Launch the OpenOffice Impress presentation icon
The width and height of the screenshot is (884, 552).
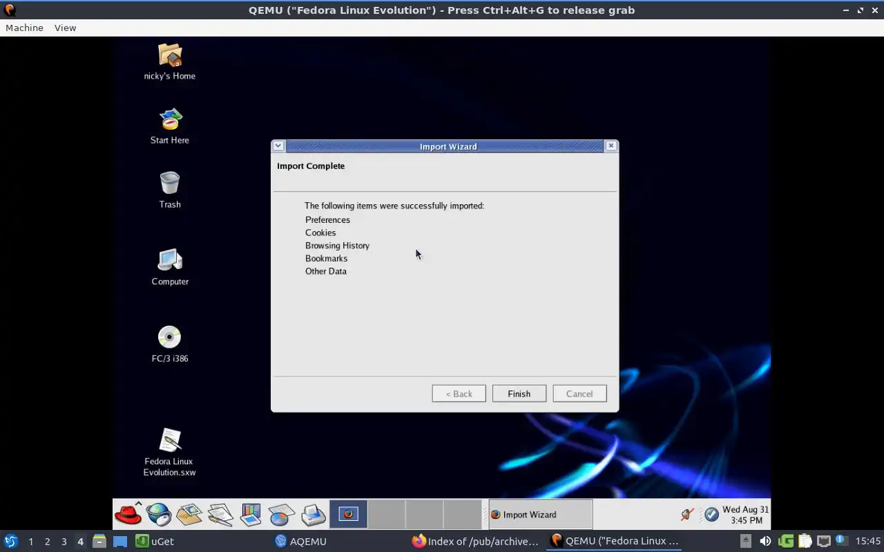click(x=251, y=514)
